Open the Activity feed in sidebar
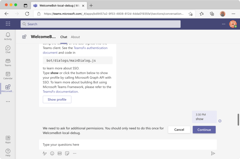Screen dimensions: 240x159 point(8,36)
